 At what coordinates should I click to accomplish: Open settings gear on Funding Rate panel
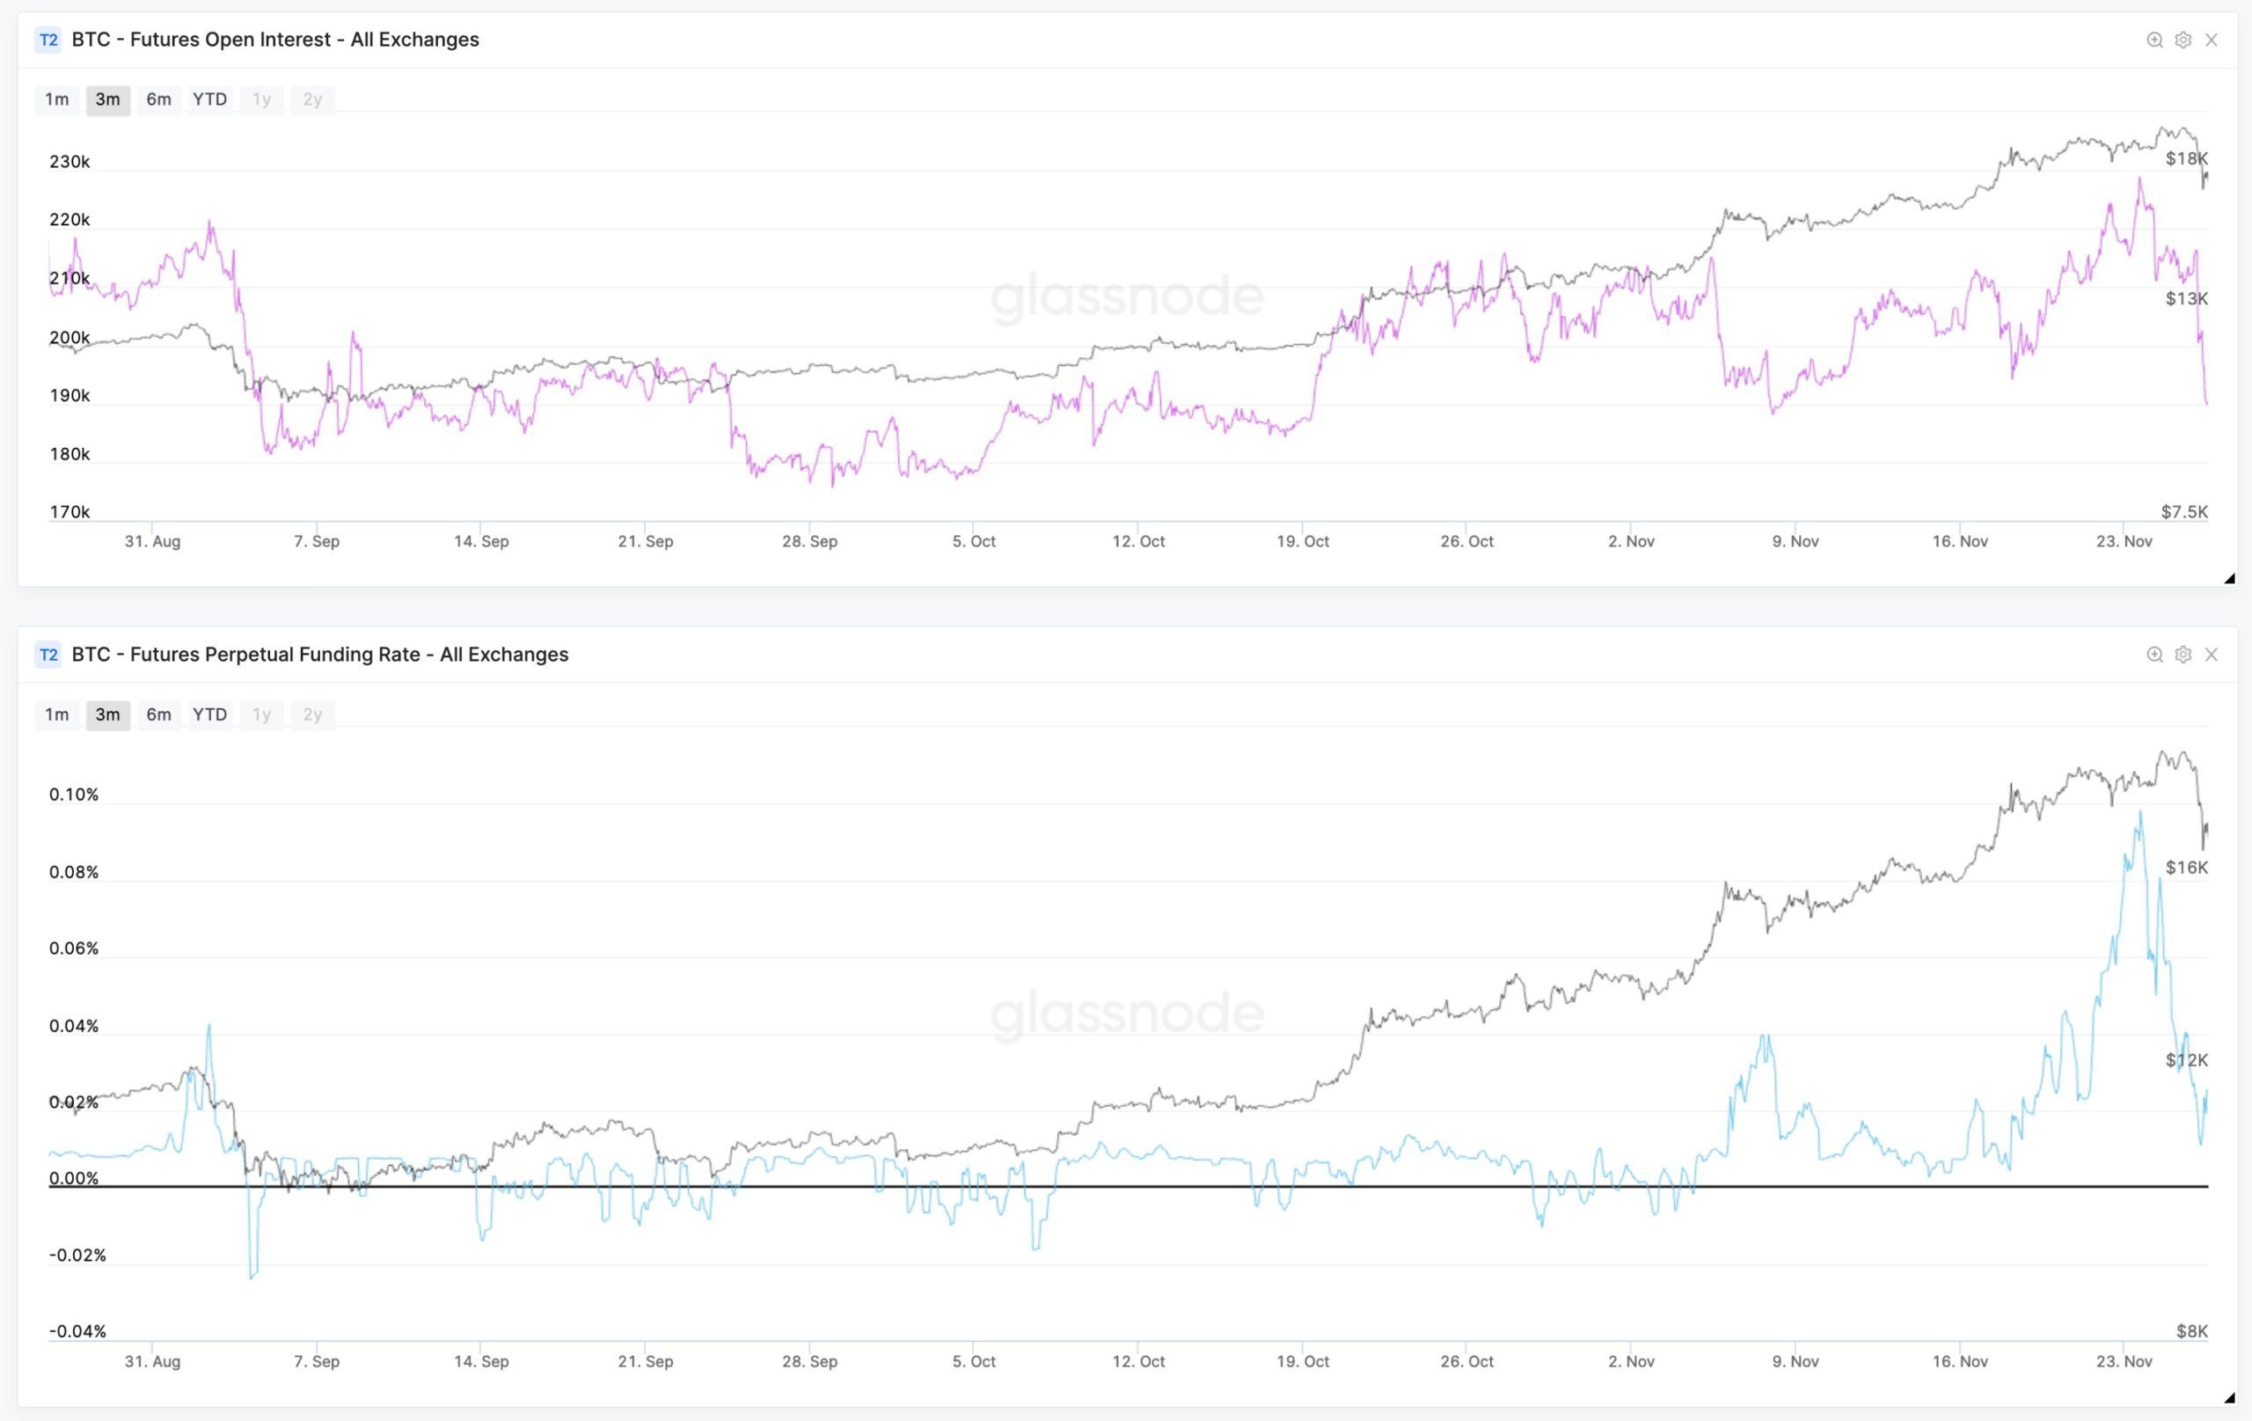pos(2183,655)
